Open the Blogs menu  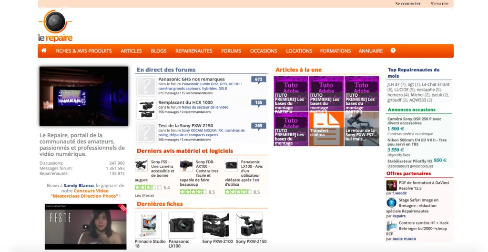[x=159, y=50]
